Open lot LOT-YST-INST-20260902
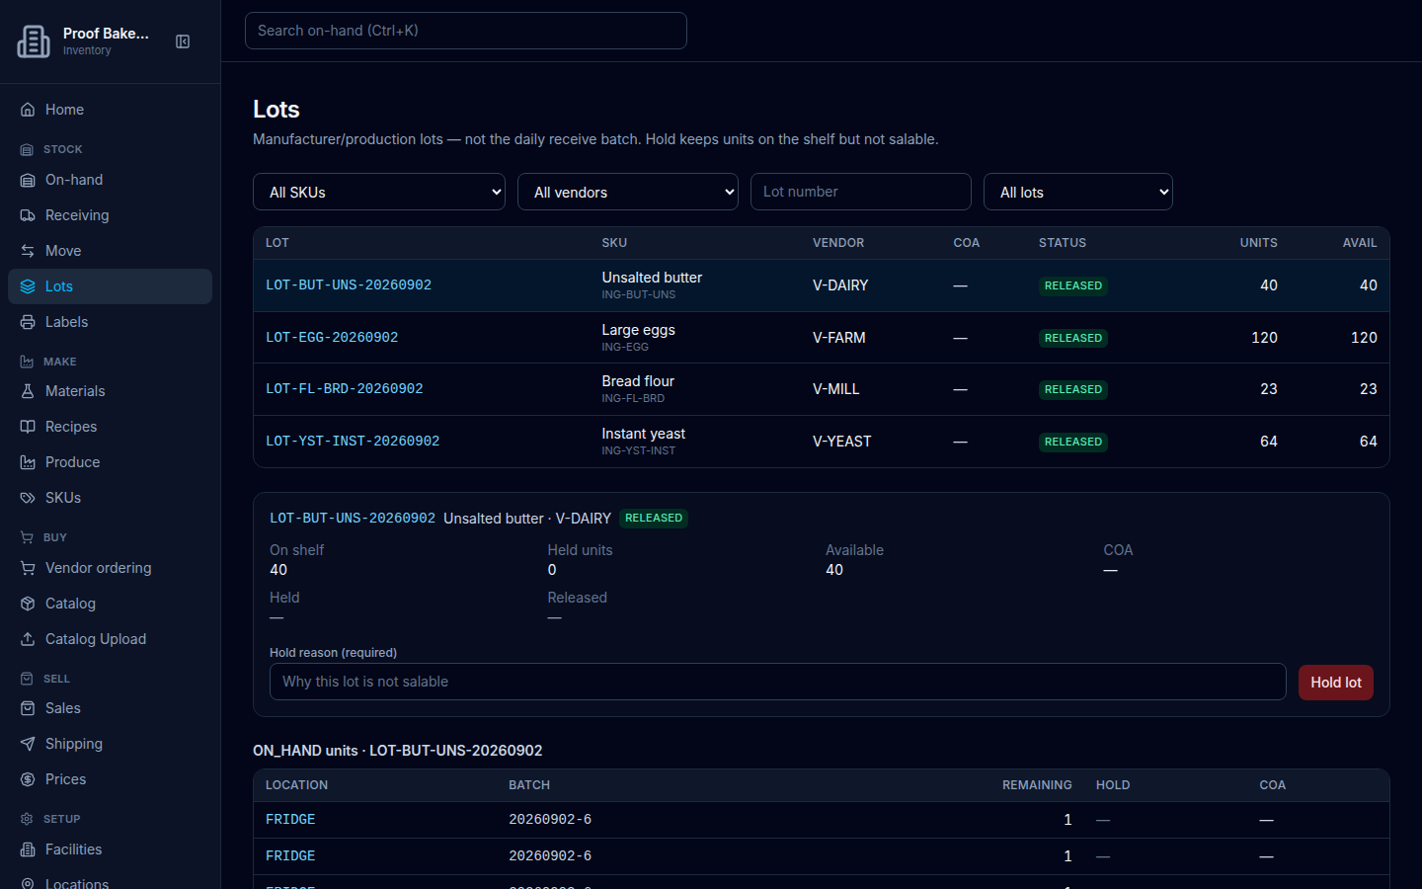 pyautogui.click(x=353, y=442)
